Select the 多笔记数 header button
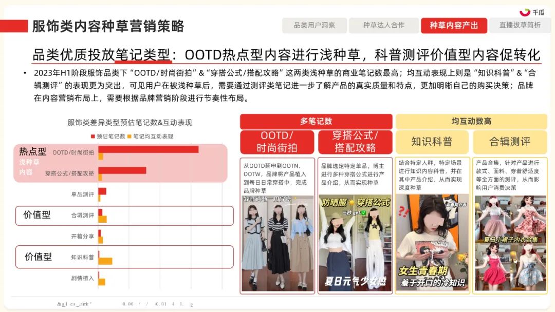Screen dimensions: 555x312 (x=316, y=121)
